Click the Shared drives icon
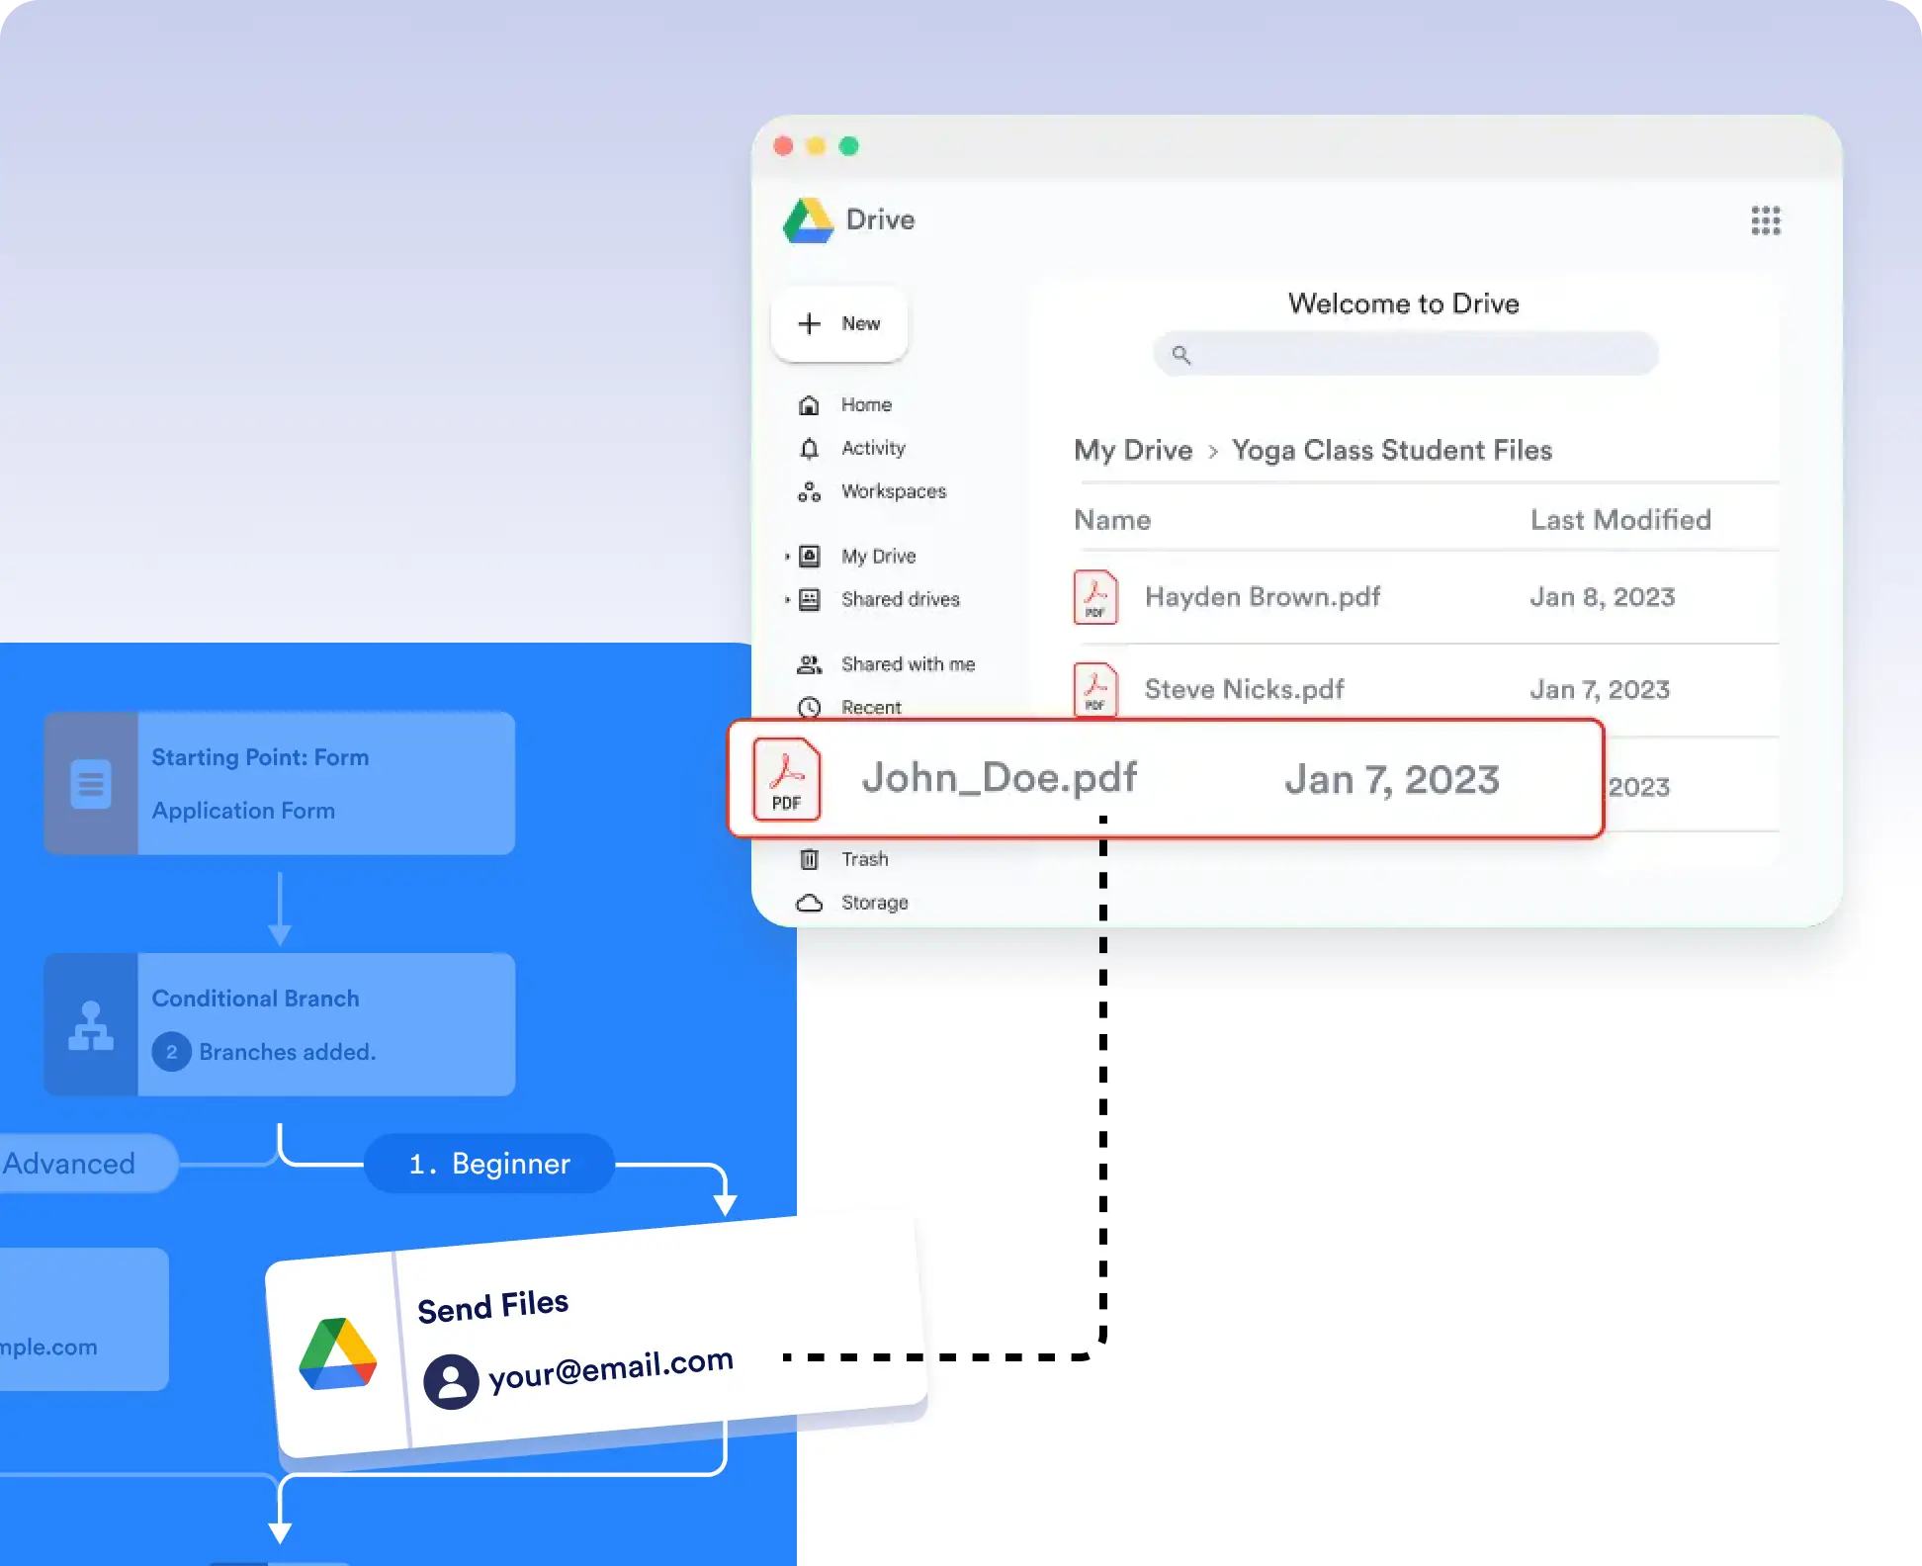 (x=809, y=600)
